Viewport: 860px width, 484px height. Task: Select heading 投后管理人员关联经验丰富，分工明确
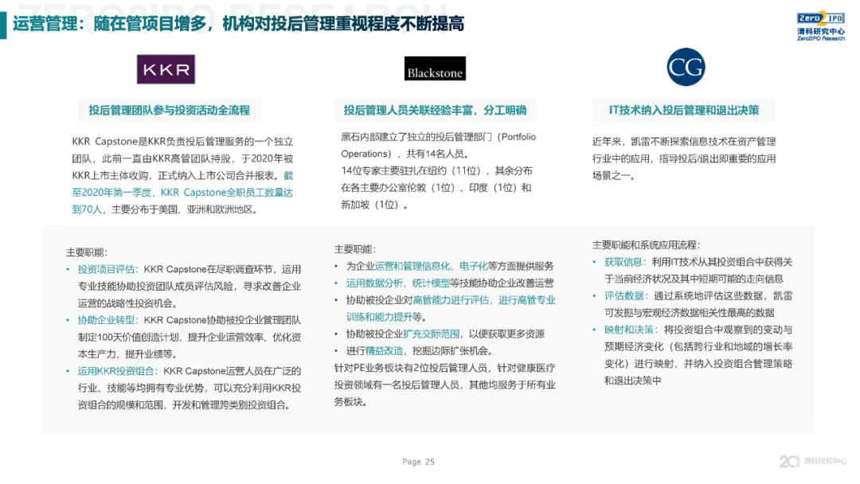pyautogui.click(x=435, y=110)
